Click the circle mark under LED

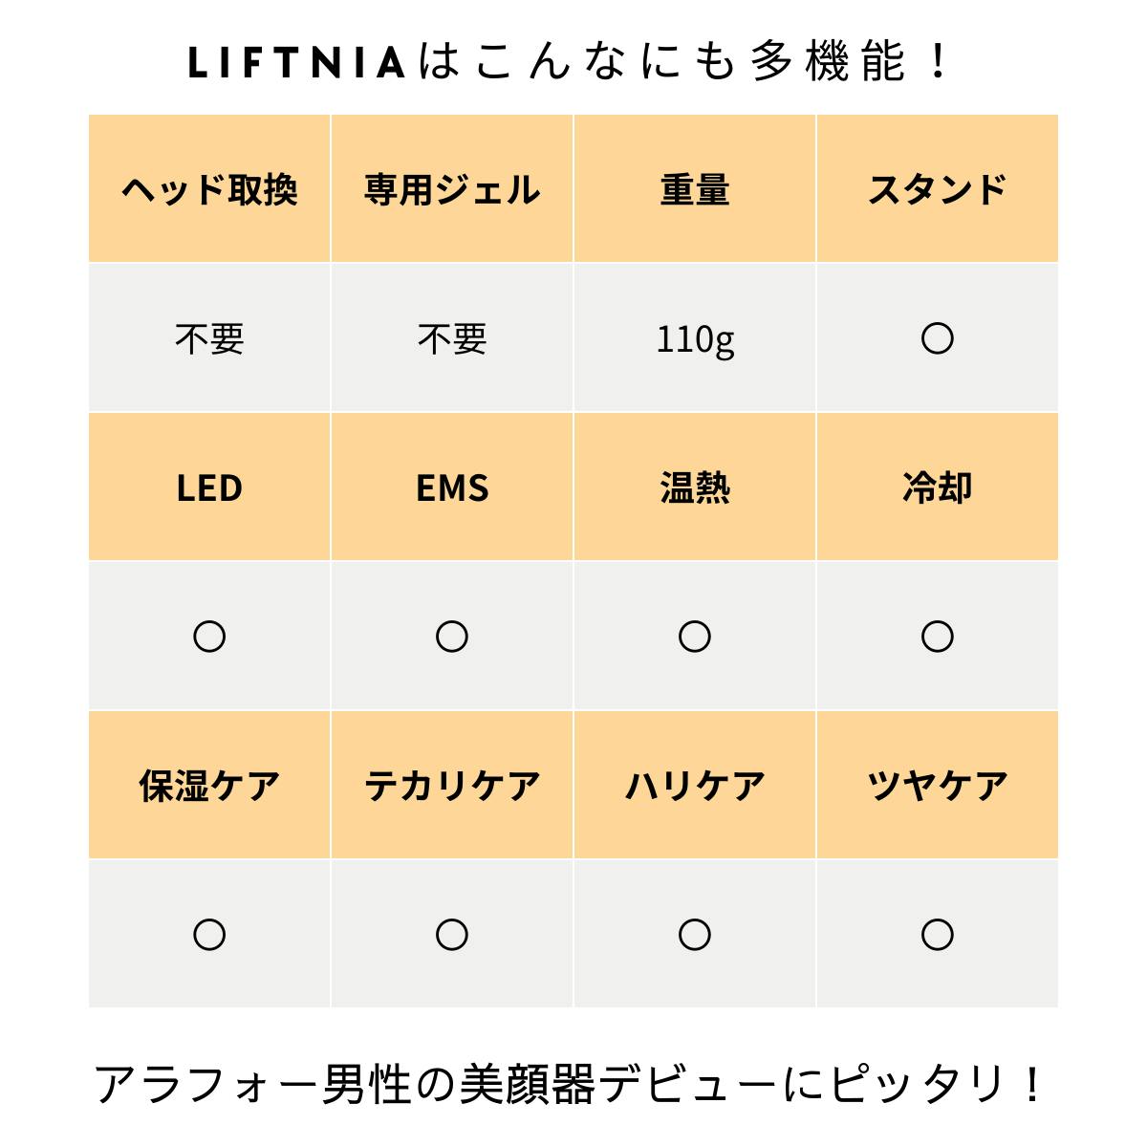tap(209, 637)
